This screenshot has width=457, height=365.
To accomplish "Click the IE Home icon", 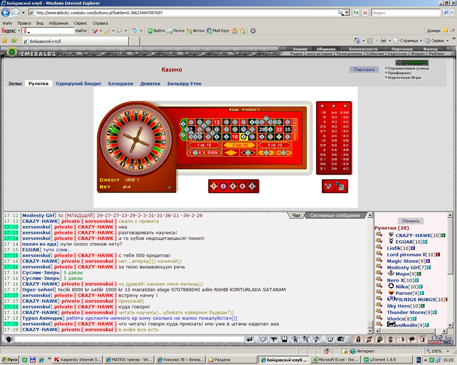I will pos(357,41).
